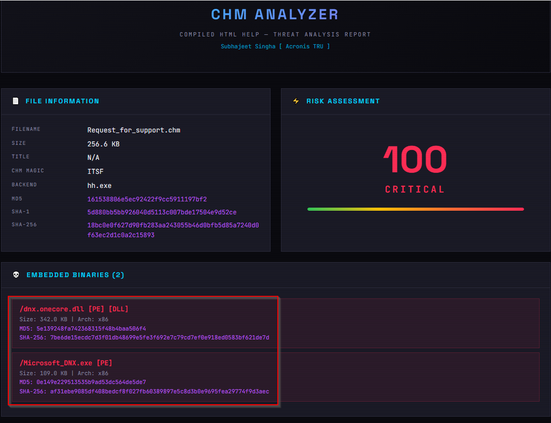The width and height of the screenshot is (551, 423).
Task: Select the hh.exe backend value
Action: (x=99, y=185)
